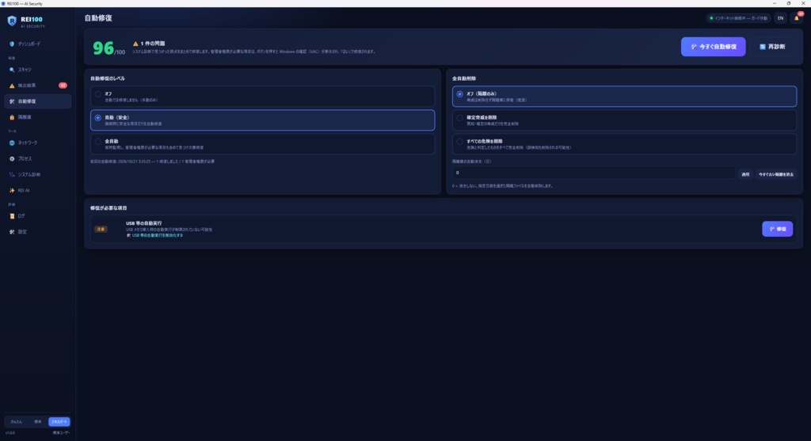
Task: Maximize or restore the REI100 window
Action: click(789, 3)
